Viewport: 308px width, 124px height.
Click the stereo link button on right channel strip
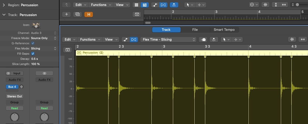[45, 73]
